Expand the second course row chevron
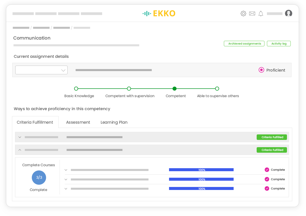 coord(66,179)
